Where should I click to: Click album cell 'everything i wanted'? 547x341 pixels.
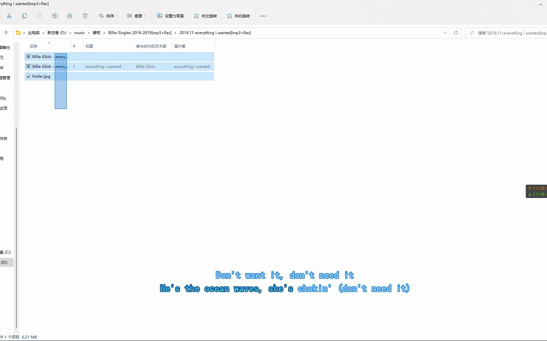(192, 67)
